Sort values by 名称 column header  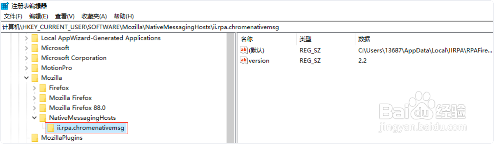[x=247, y=39]
